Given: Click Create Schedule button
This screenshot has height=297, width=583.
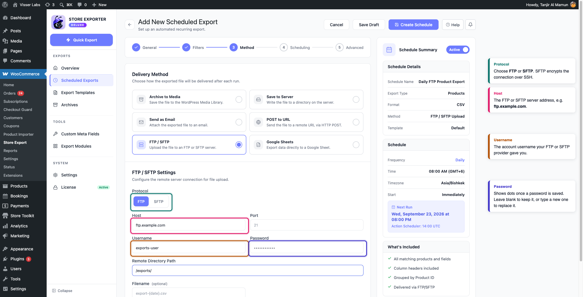Looking at the screenshot, I should click(x=413, y=25).
